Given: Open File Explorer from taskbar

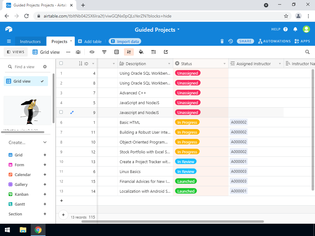Looking at the screenshot, I should [23, 230].
